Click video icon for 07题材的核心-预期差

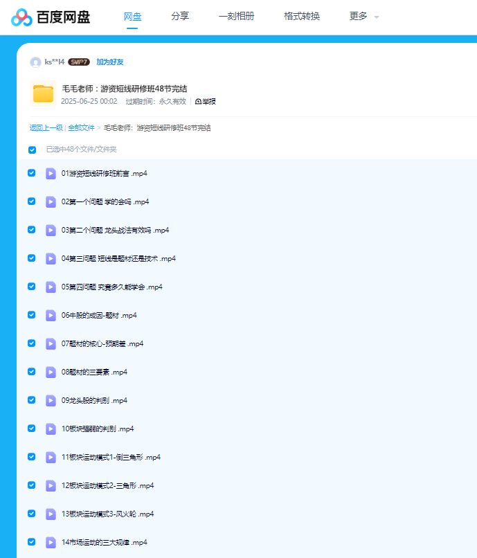tap(51, 344)
